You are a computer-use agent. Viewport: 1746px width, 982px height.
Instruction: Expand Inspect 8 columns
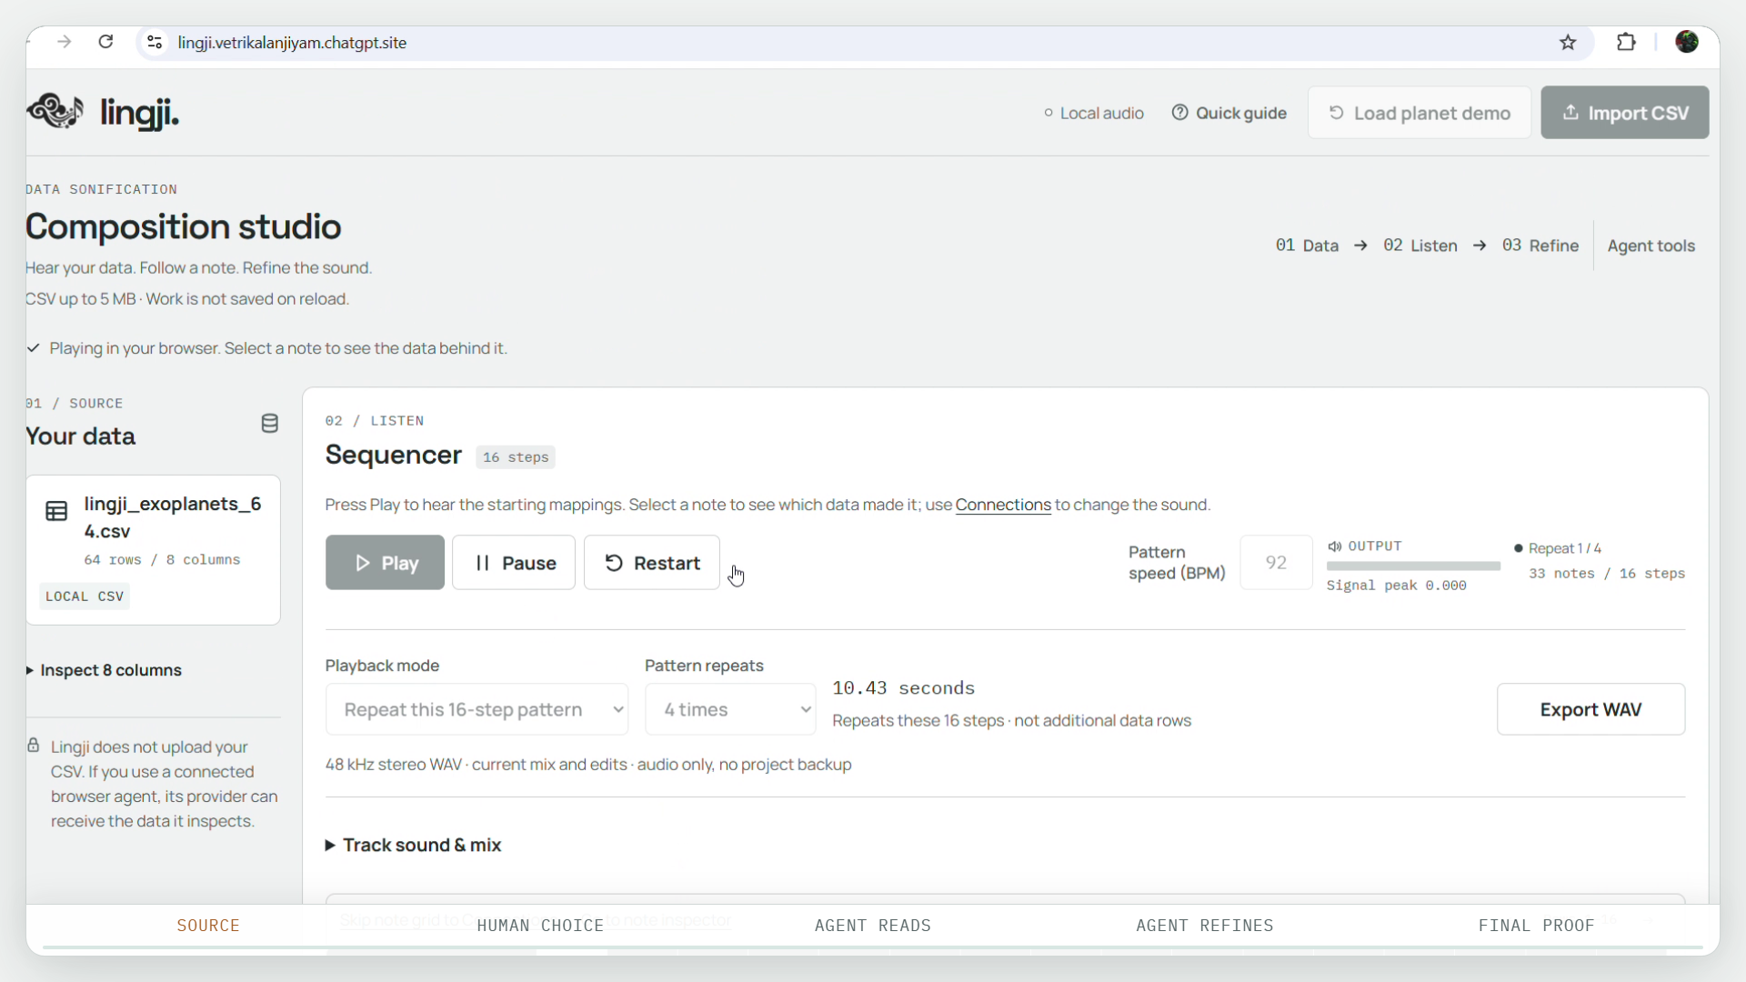[104, 670]
